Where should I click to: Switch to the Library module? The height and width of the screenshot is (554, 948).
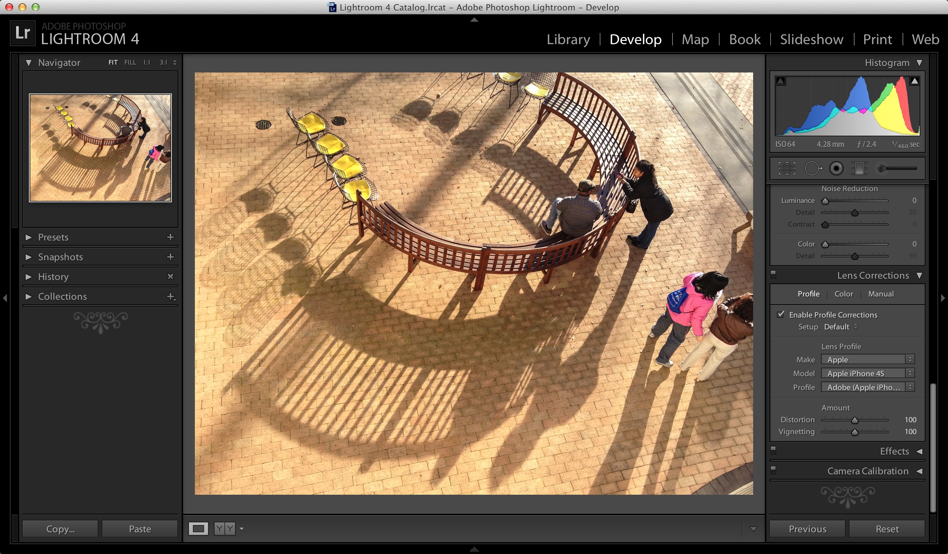(x=568, y=39)
